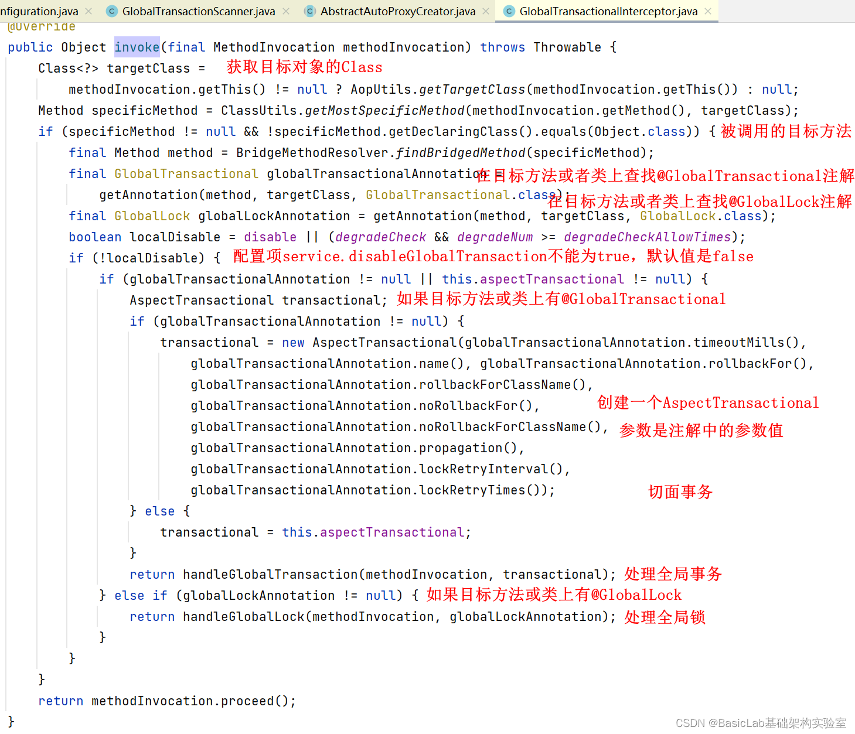Close the GlobalTransactionalInterceptor.java tab
Image resolution: width=855 pixels, height=734 pixels.
click(708, 11)
